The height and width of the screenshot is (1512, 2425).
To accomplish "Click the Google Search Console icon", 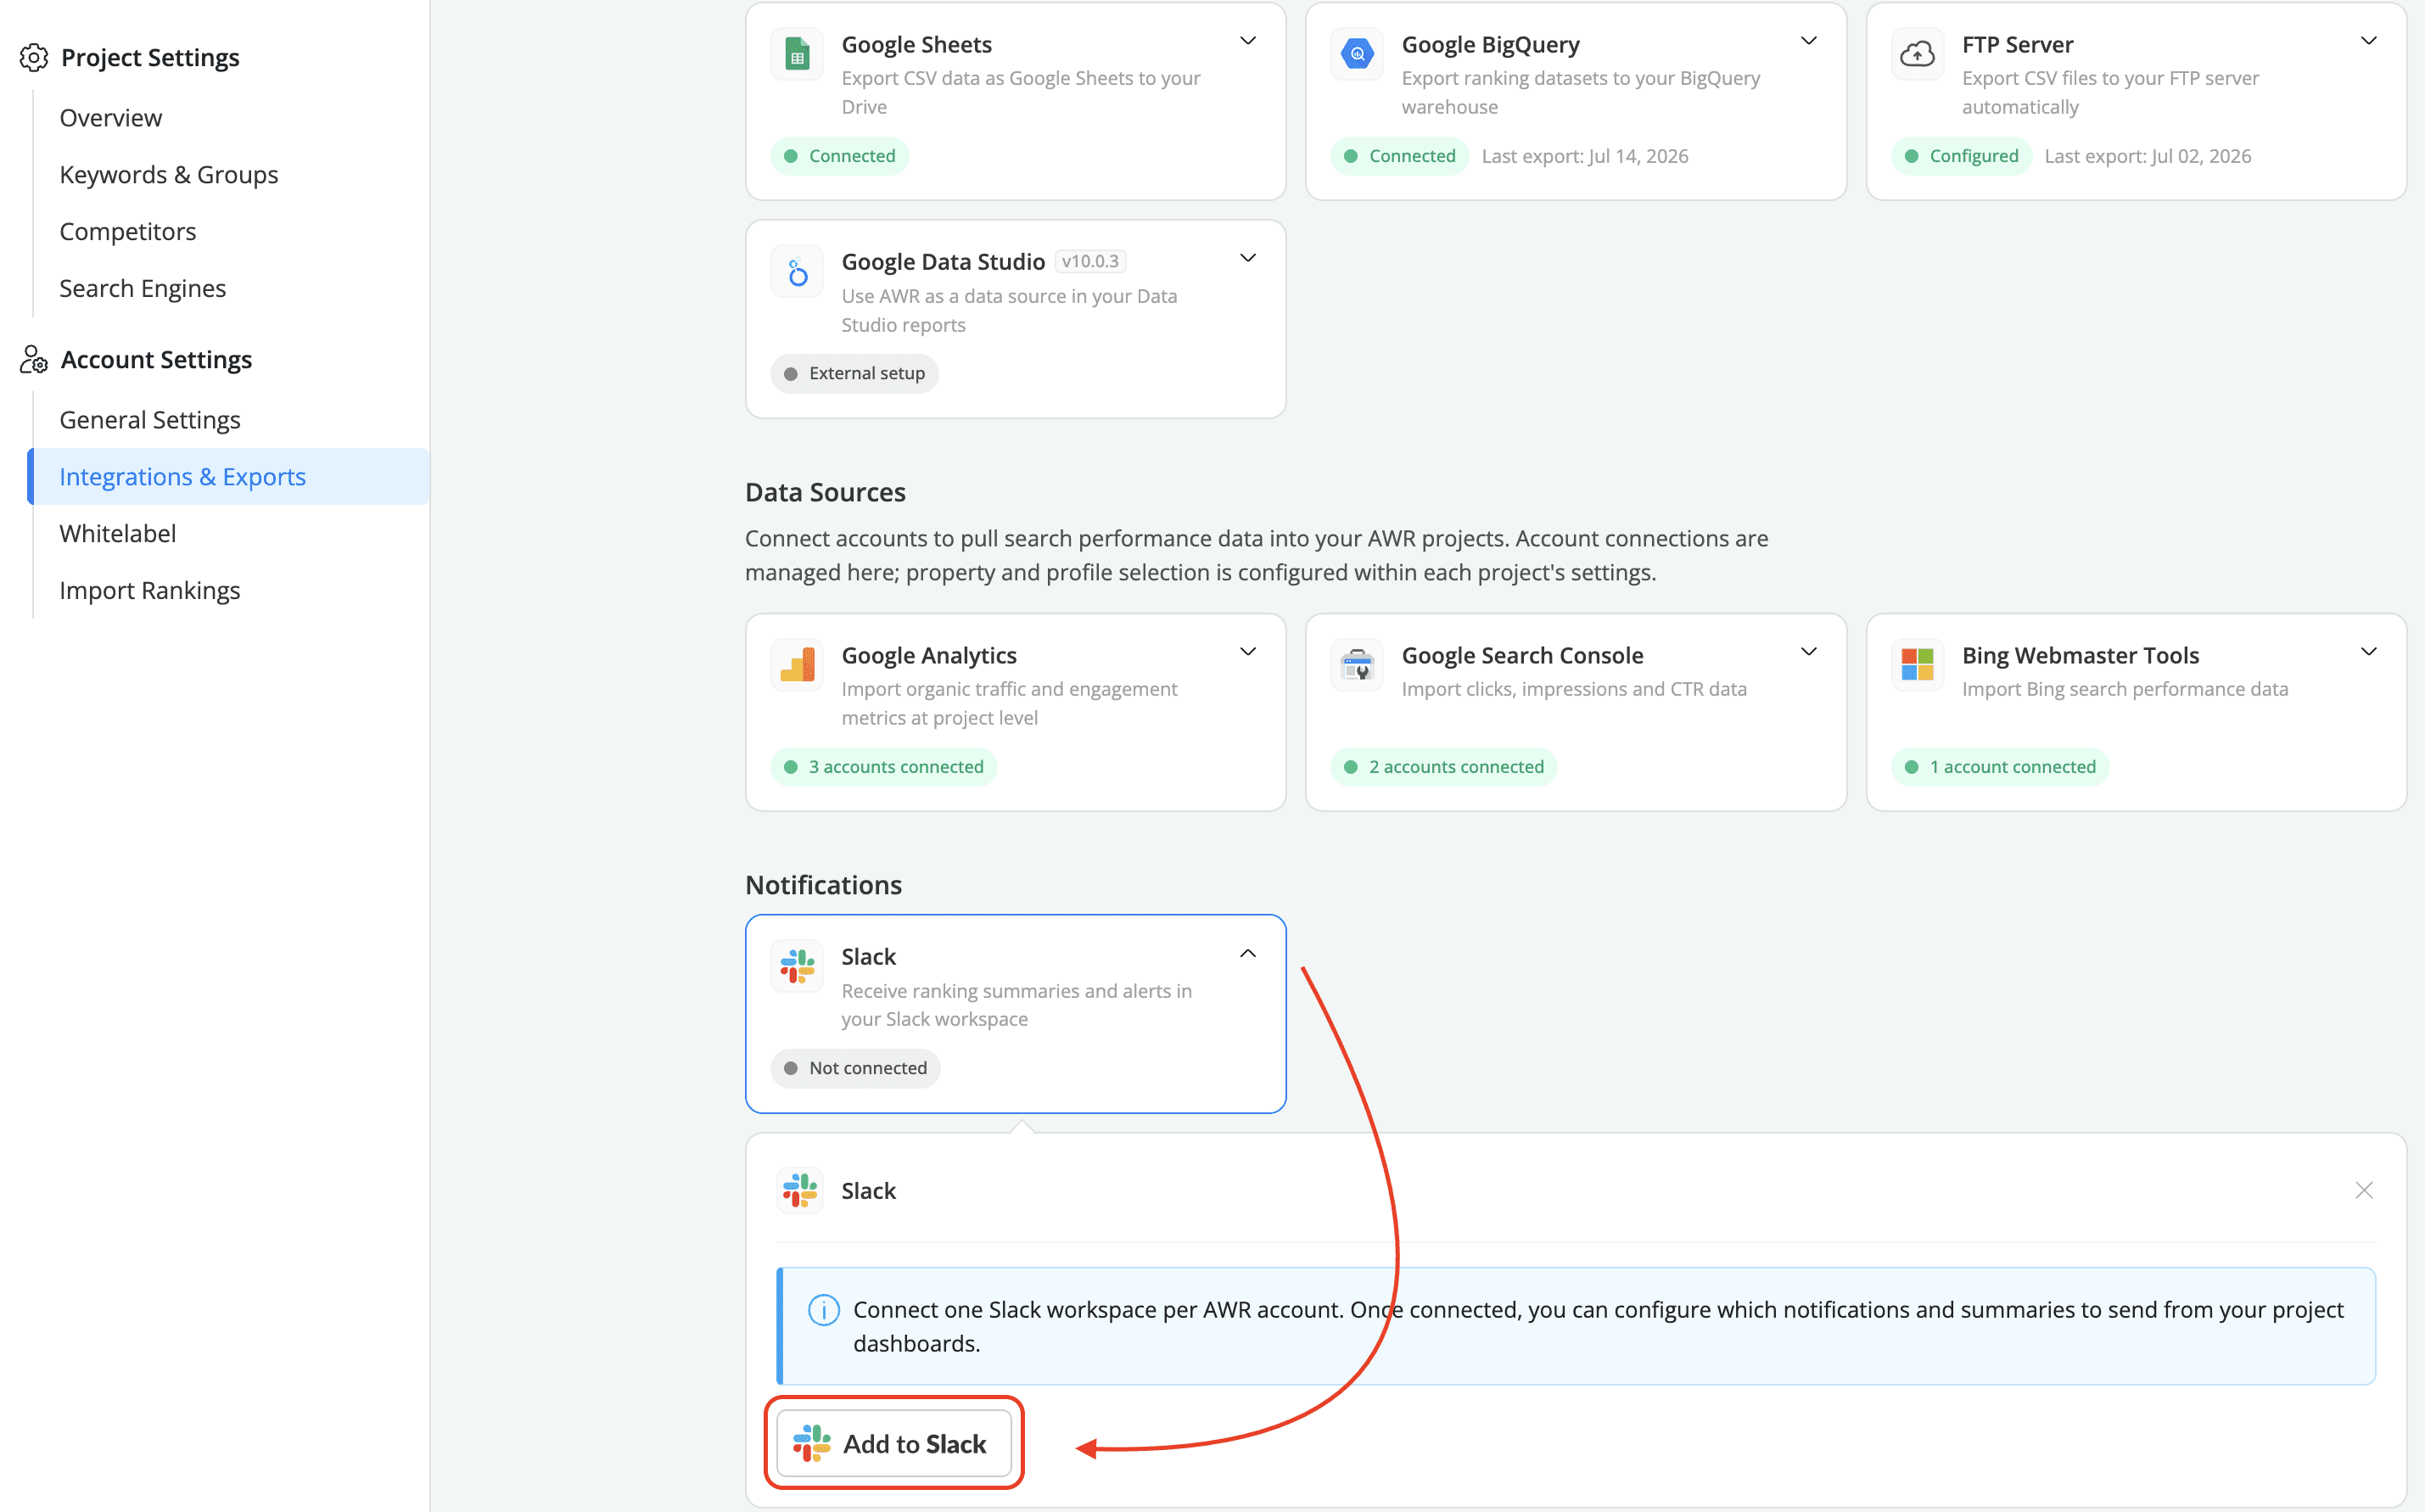I will click(1357, 665).
